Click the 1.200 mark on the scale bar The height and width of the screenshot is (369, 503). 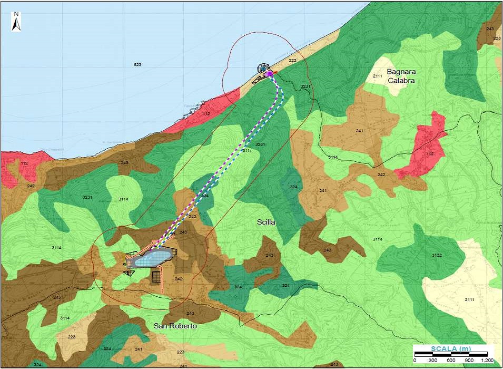coord(487,361)
